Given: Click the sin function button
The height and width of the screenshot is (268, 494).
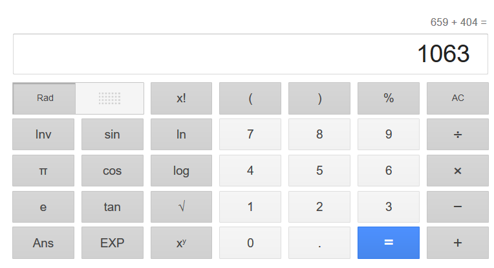Looking at the screenshot, I should click(x=112, y=135).
